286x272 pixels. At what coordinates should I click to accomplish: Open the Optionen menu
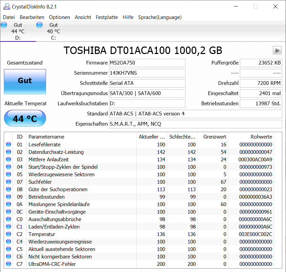point(59,17)
